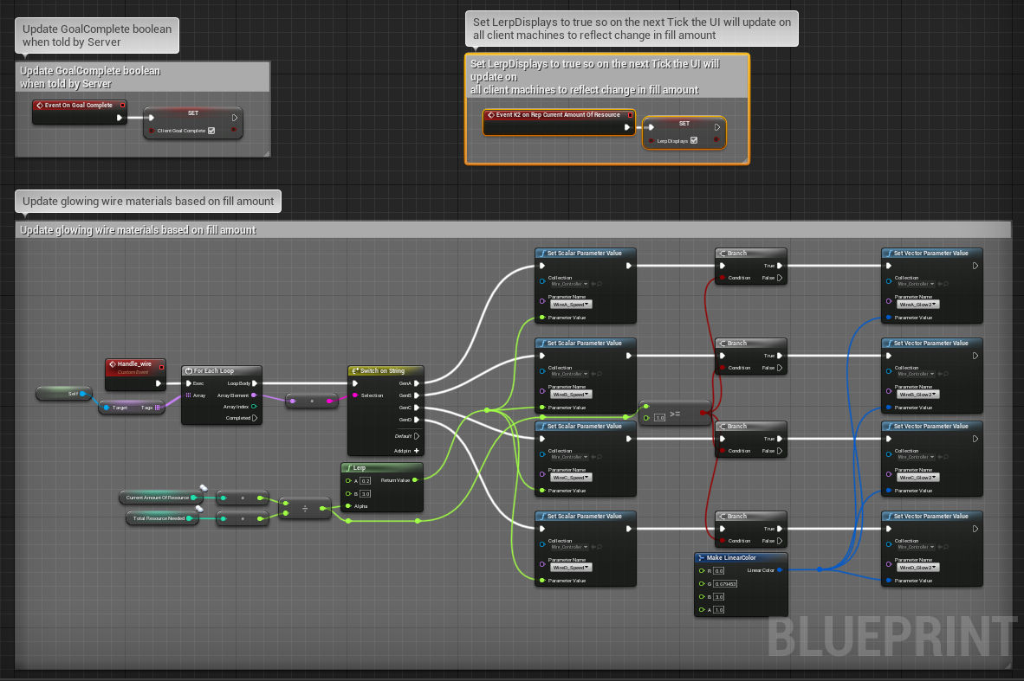The image size is (1024, 681).
Task: Click the For Each Loop node icon
Action: tap(189, 371)
